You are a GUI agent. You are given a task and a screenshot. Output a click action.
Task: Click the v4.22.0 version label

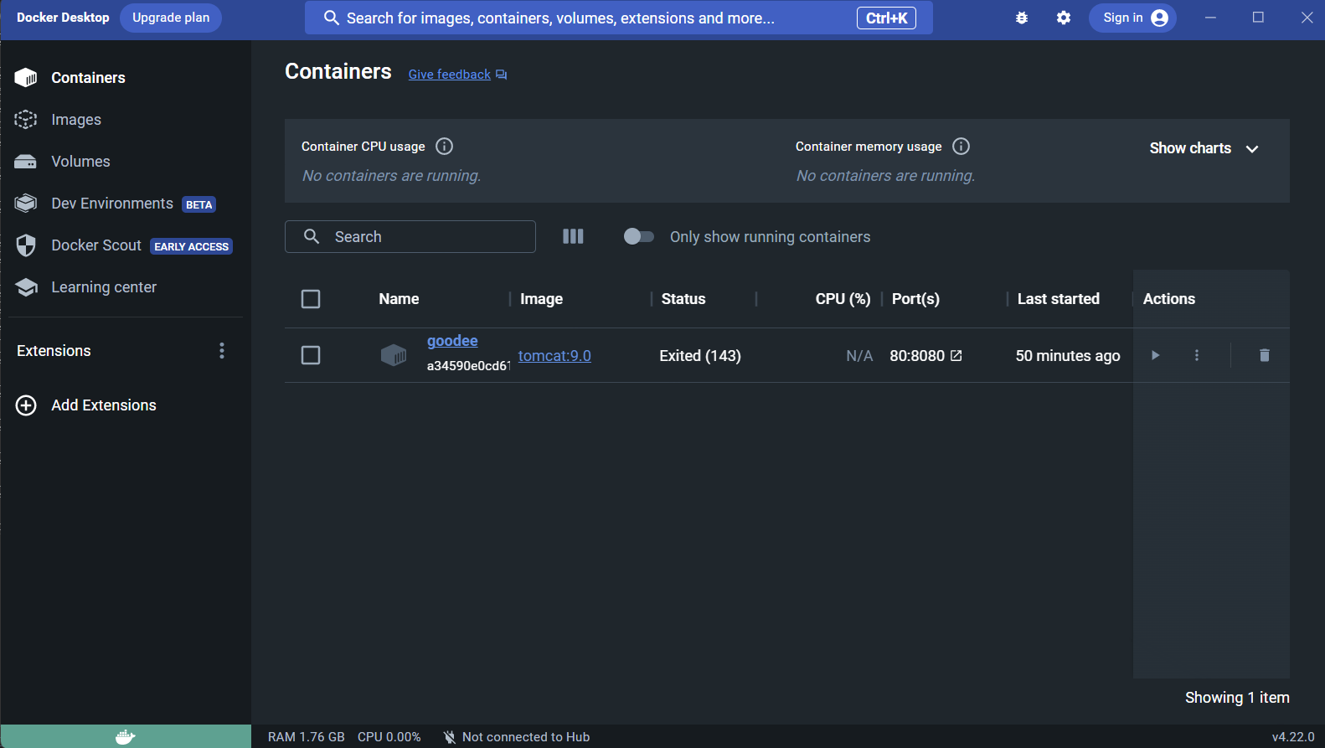[x=1293, y=737]
